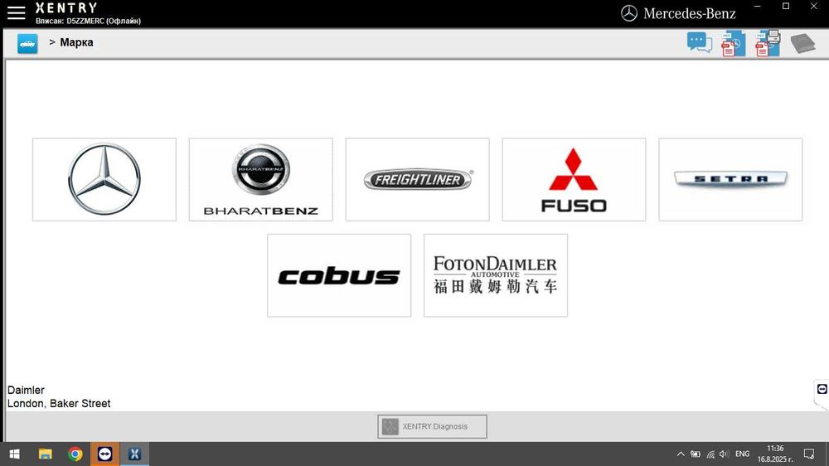Choose the BharatBenz brand tile
829x466 pixels.
click(x=260, y=179)
